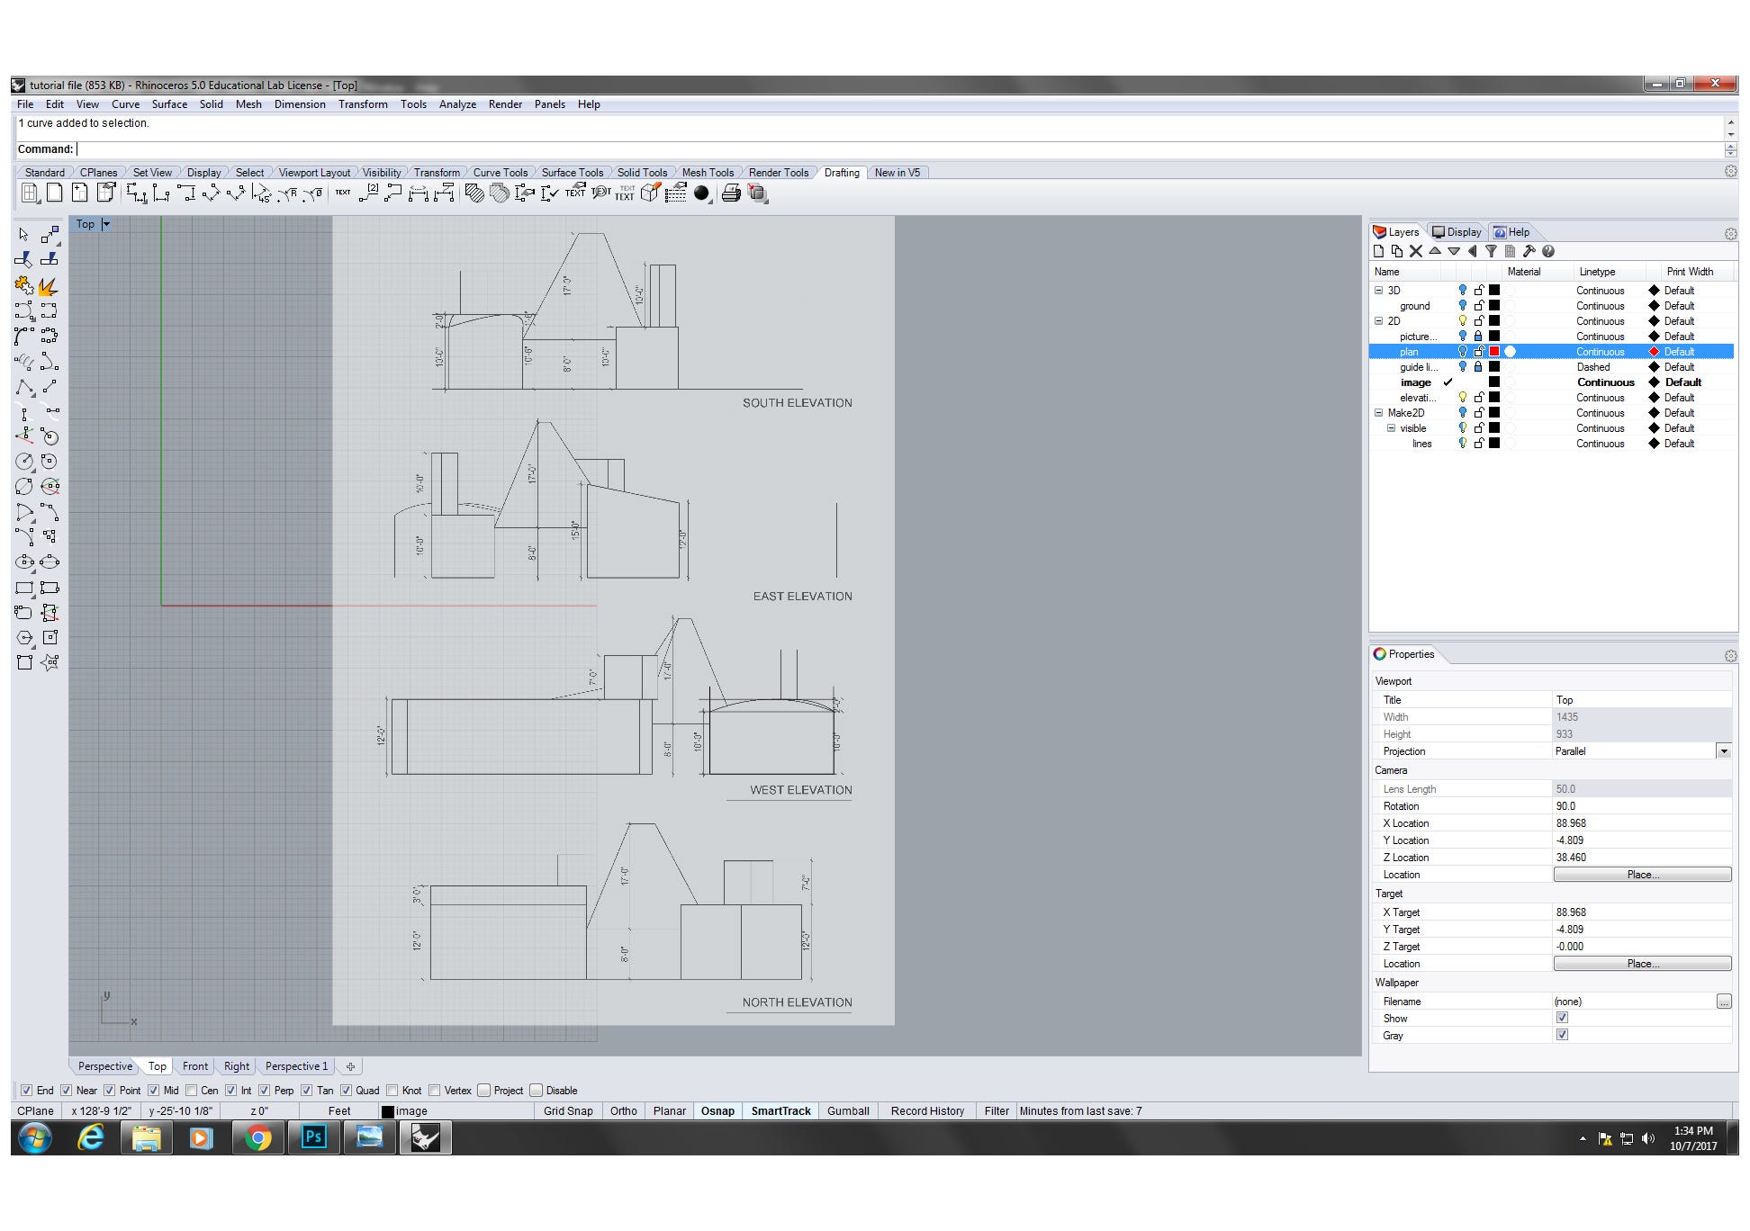This screenshot has height=1231, width=1750.
Task: Collapse the Make2D layer group
Action: 1378,413
